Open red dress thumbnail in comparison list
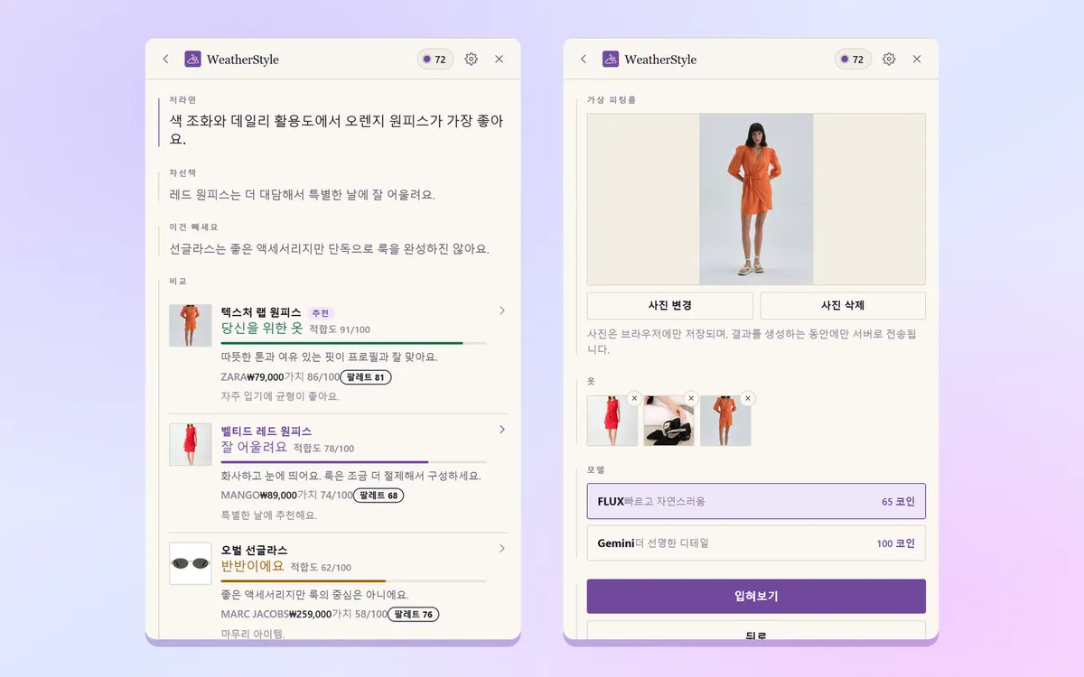Image resolution: width=1084 pixels, height=677 pixels. pos(191,445)
